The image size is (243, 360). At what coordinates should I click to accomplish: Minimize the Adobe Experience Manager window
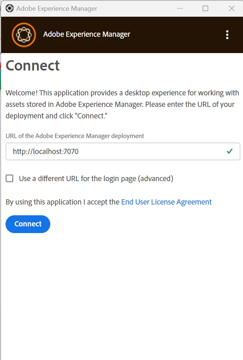[180, 9]
